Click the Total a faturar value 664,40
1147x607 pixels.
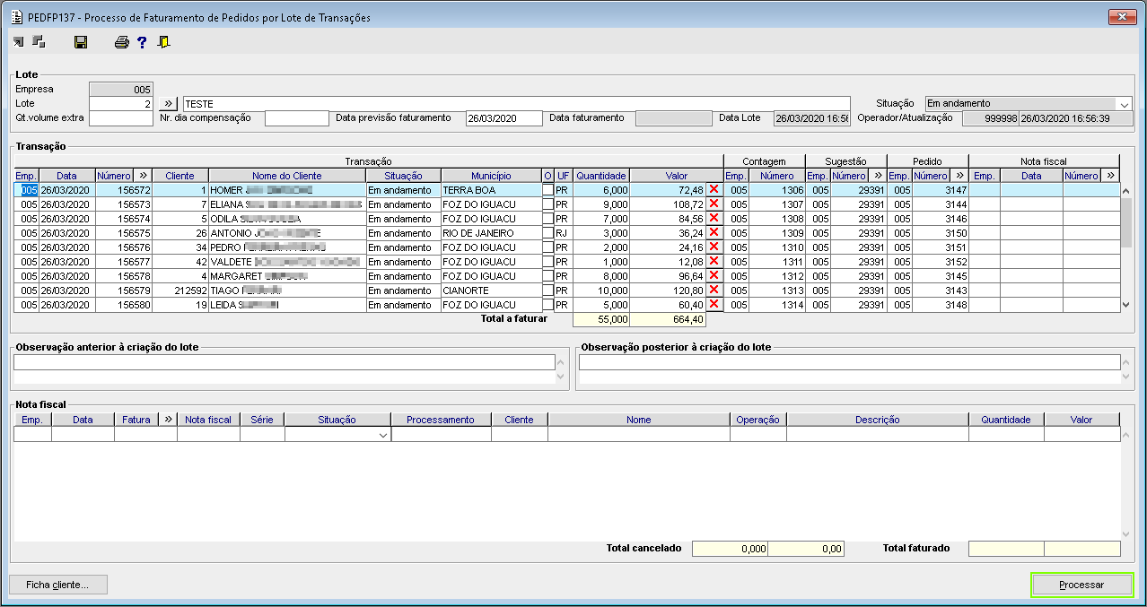coord(668,319)
